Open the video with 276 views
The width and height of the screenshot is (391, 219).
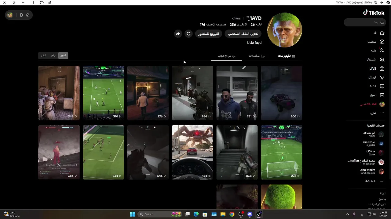click(148, 93)
